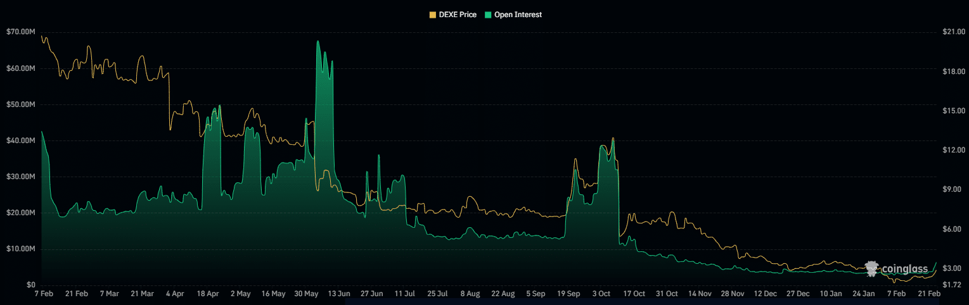
Task: Click the coinglass watermark text
Action: pyautogui.click(x=905, y=270)
